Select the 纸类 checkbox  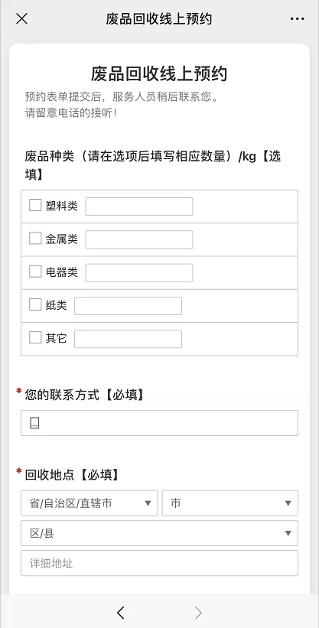coord(35,304)
